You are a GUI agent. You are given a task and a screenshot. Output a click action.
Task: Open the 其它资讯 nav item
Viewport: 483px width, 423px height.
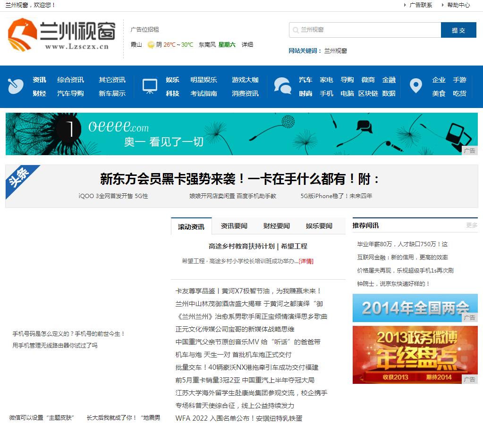pos(112,80)
